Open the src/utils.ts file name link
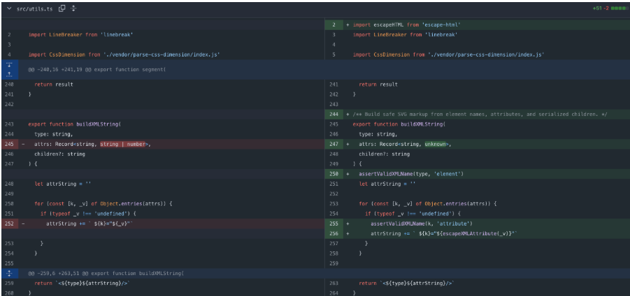The image size is (630, 296). 36,8
